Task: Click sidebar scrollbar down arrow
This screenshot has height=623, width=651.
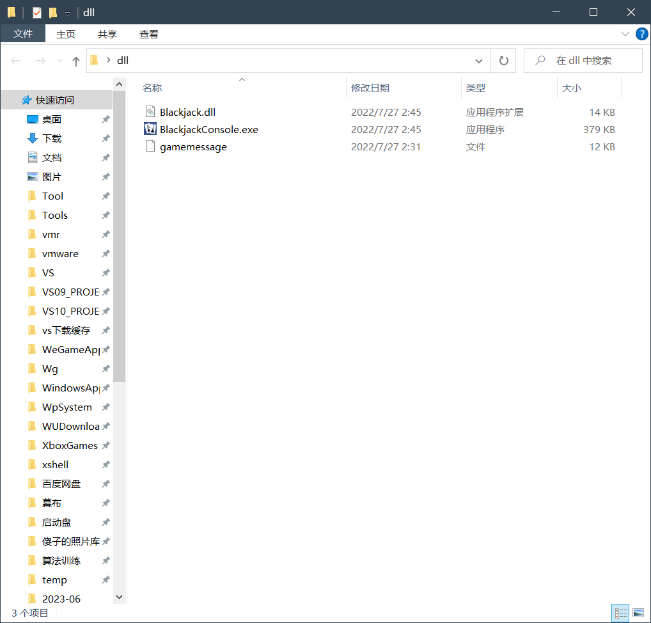Action: (119, 597)
